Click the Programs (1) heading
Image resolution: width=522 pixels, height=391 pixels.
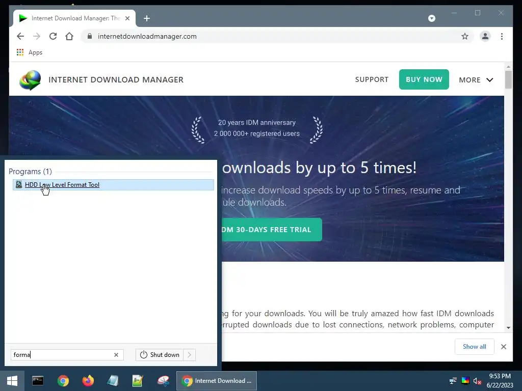pos(30,172)
